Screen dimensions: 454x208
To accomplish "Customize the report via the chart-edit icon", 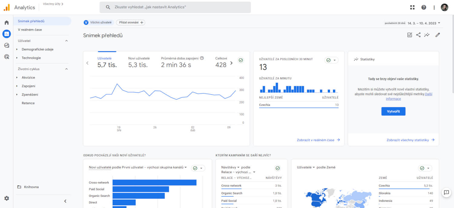I will (x=410, y=35).
